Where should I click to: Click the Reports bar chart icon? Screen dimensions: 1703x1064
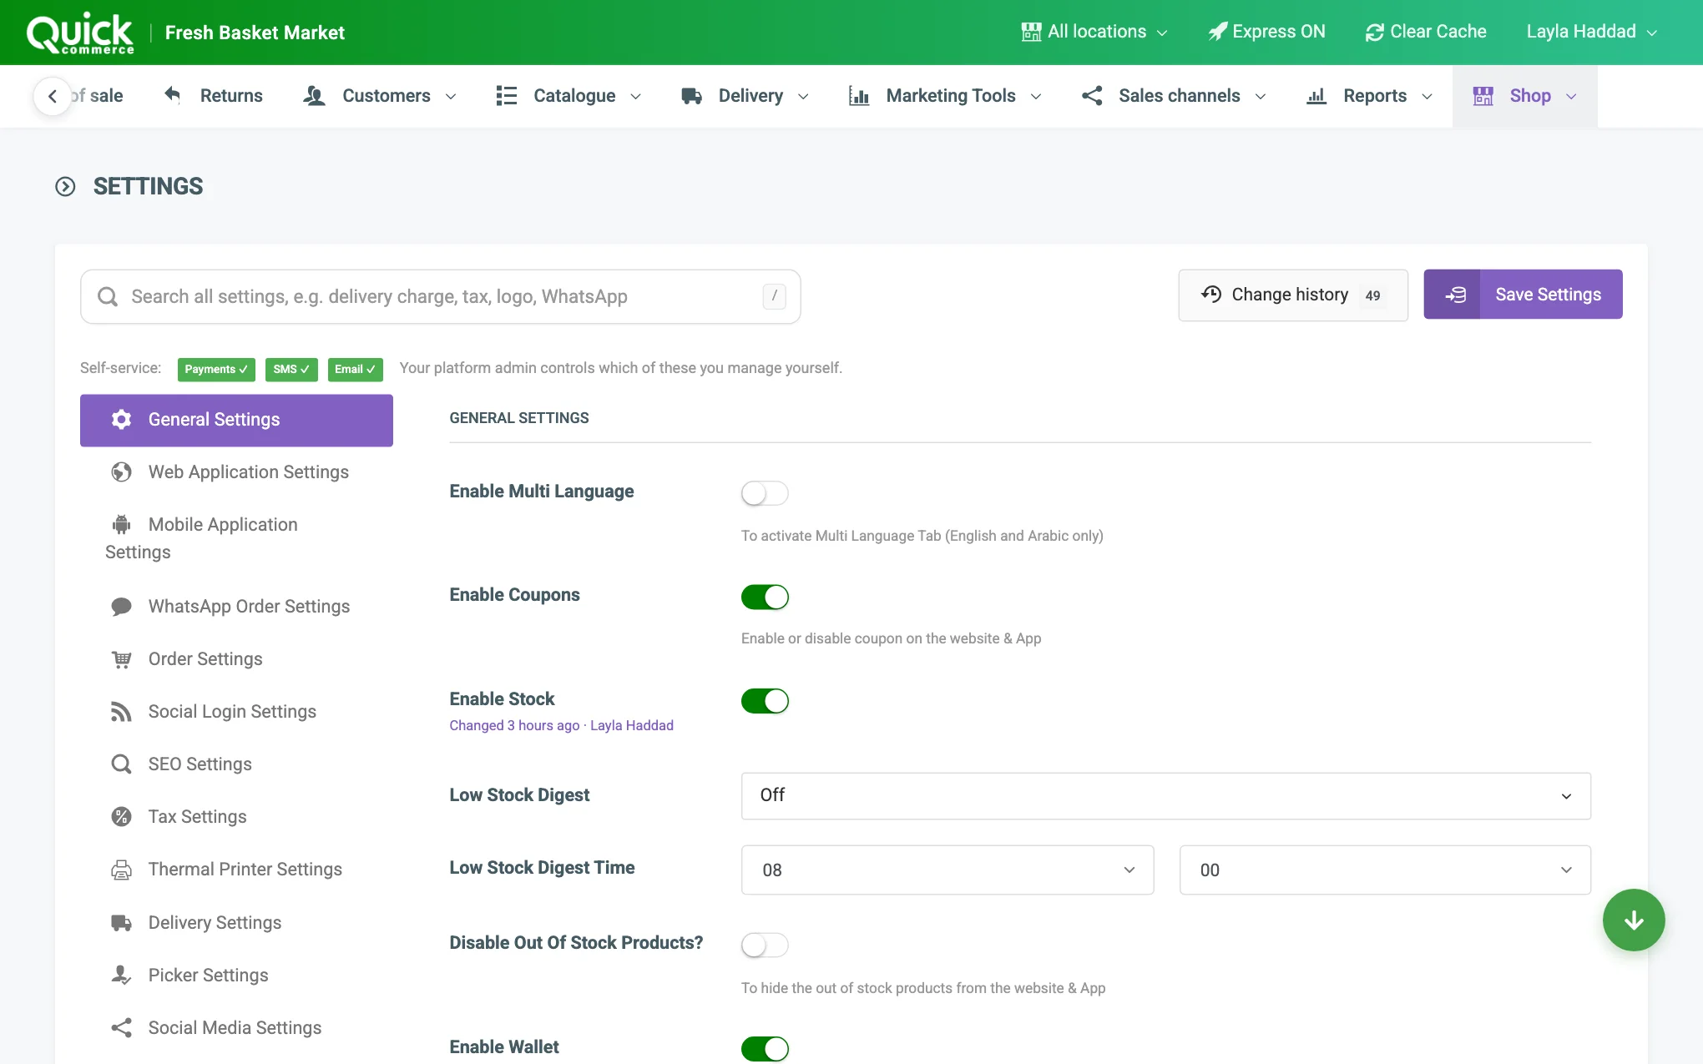click(x=1316, y=96)
